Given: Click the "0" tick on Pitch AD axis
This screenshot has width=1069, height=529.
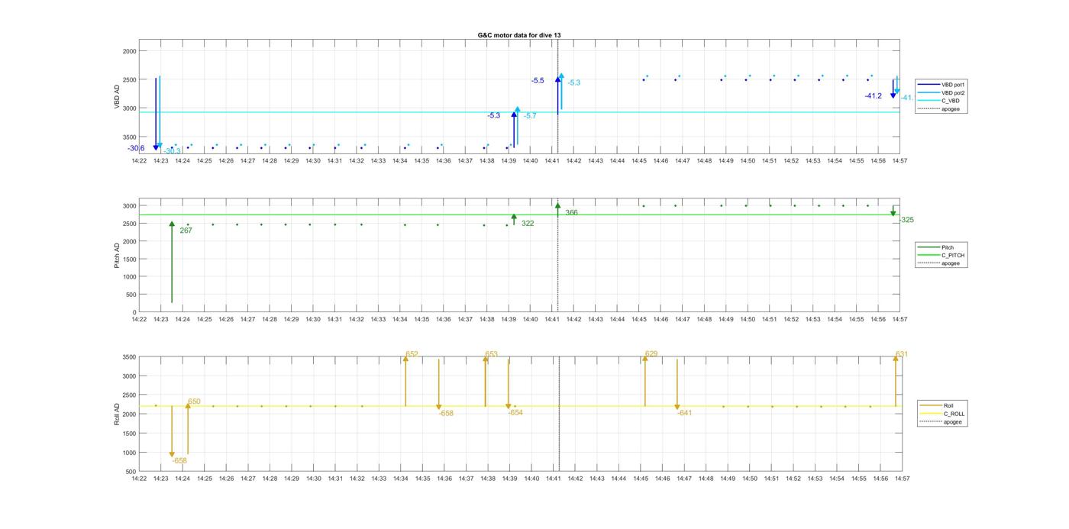Looking at the screenshot, I should pos(134,312).
